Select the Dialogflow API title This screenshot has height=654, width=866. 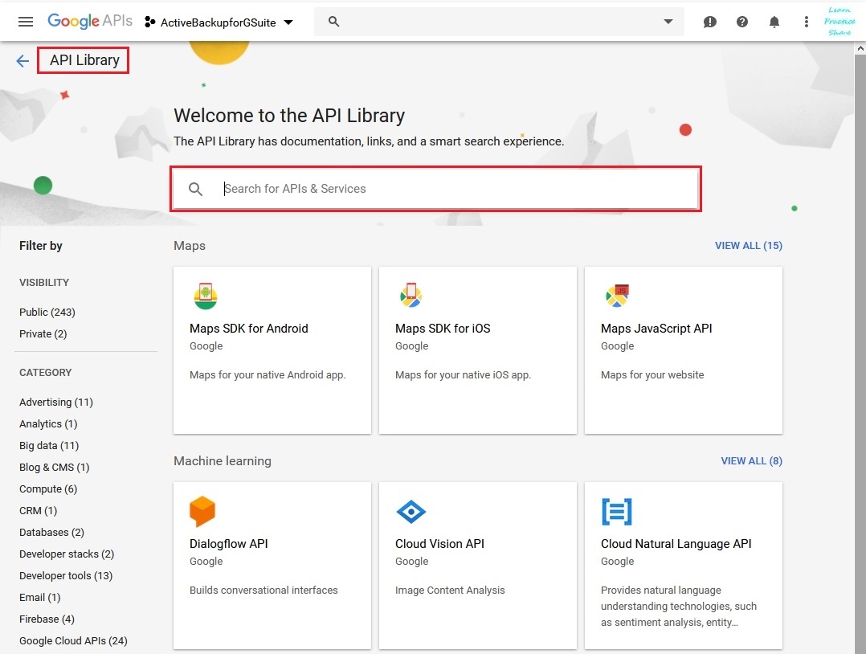[x=229, y=543]
